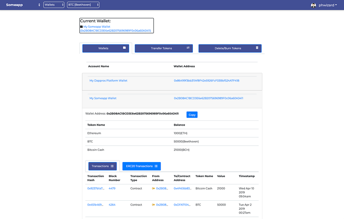Open the Someapp selector dropdown
This screenshot has width=344, height=219.
click(23, 5)
